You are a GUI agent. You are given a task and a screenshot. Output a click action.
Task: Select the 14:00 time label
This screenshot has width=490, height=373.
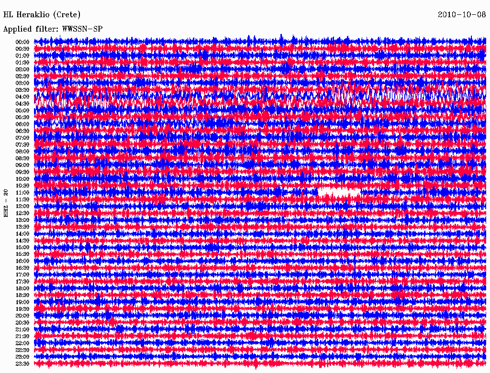[22, 234]
